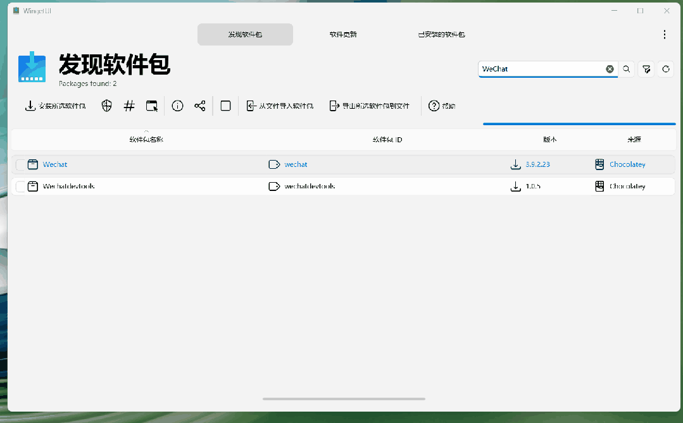Open the three-dot more options menu
This screenshot has width=683, height=423.
click(664, 34)
